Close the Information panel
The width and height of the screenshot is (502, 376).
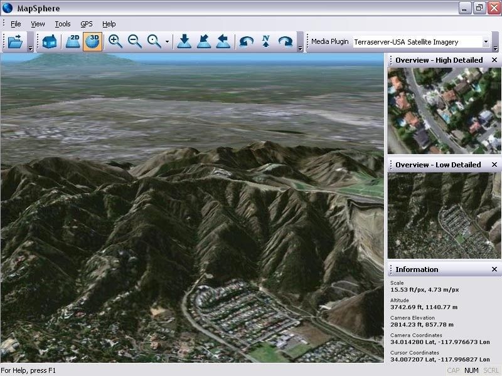coord(494,269)
